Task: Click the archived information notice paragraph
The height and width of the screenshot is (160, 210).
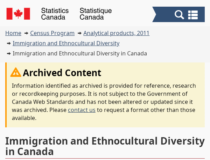Action: pos(104,102)
